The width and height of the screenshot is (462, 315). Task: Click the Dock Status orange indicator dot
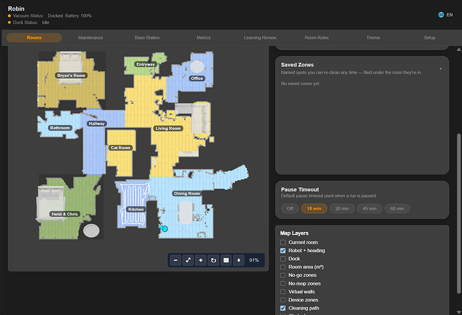tap(9, 22)
